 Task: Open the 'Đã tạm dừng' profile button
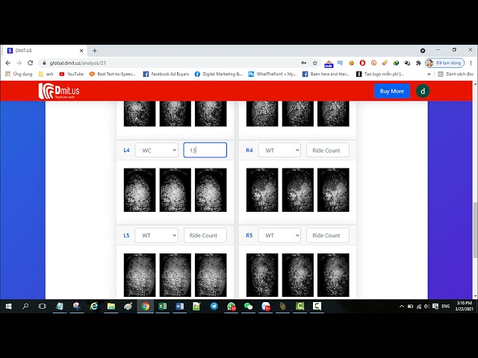tap(445, 63)
